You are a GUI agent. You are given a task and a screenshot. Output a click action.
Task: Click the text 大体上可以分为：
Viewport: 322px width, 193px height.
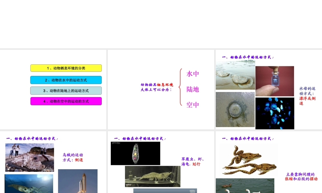[x=156, y=90]
